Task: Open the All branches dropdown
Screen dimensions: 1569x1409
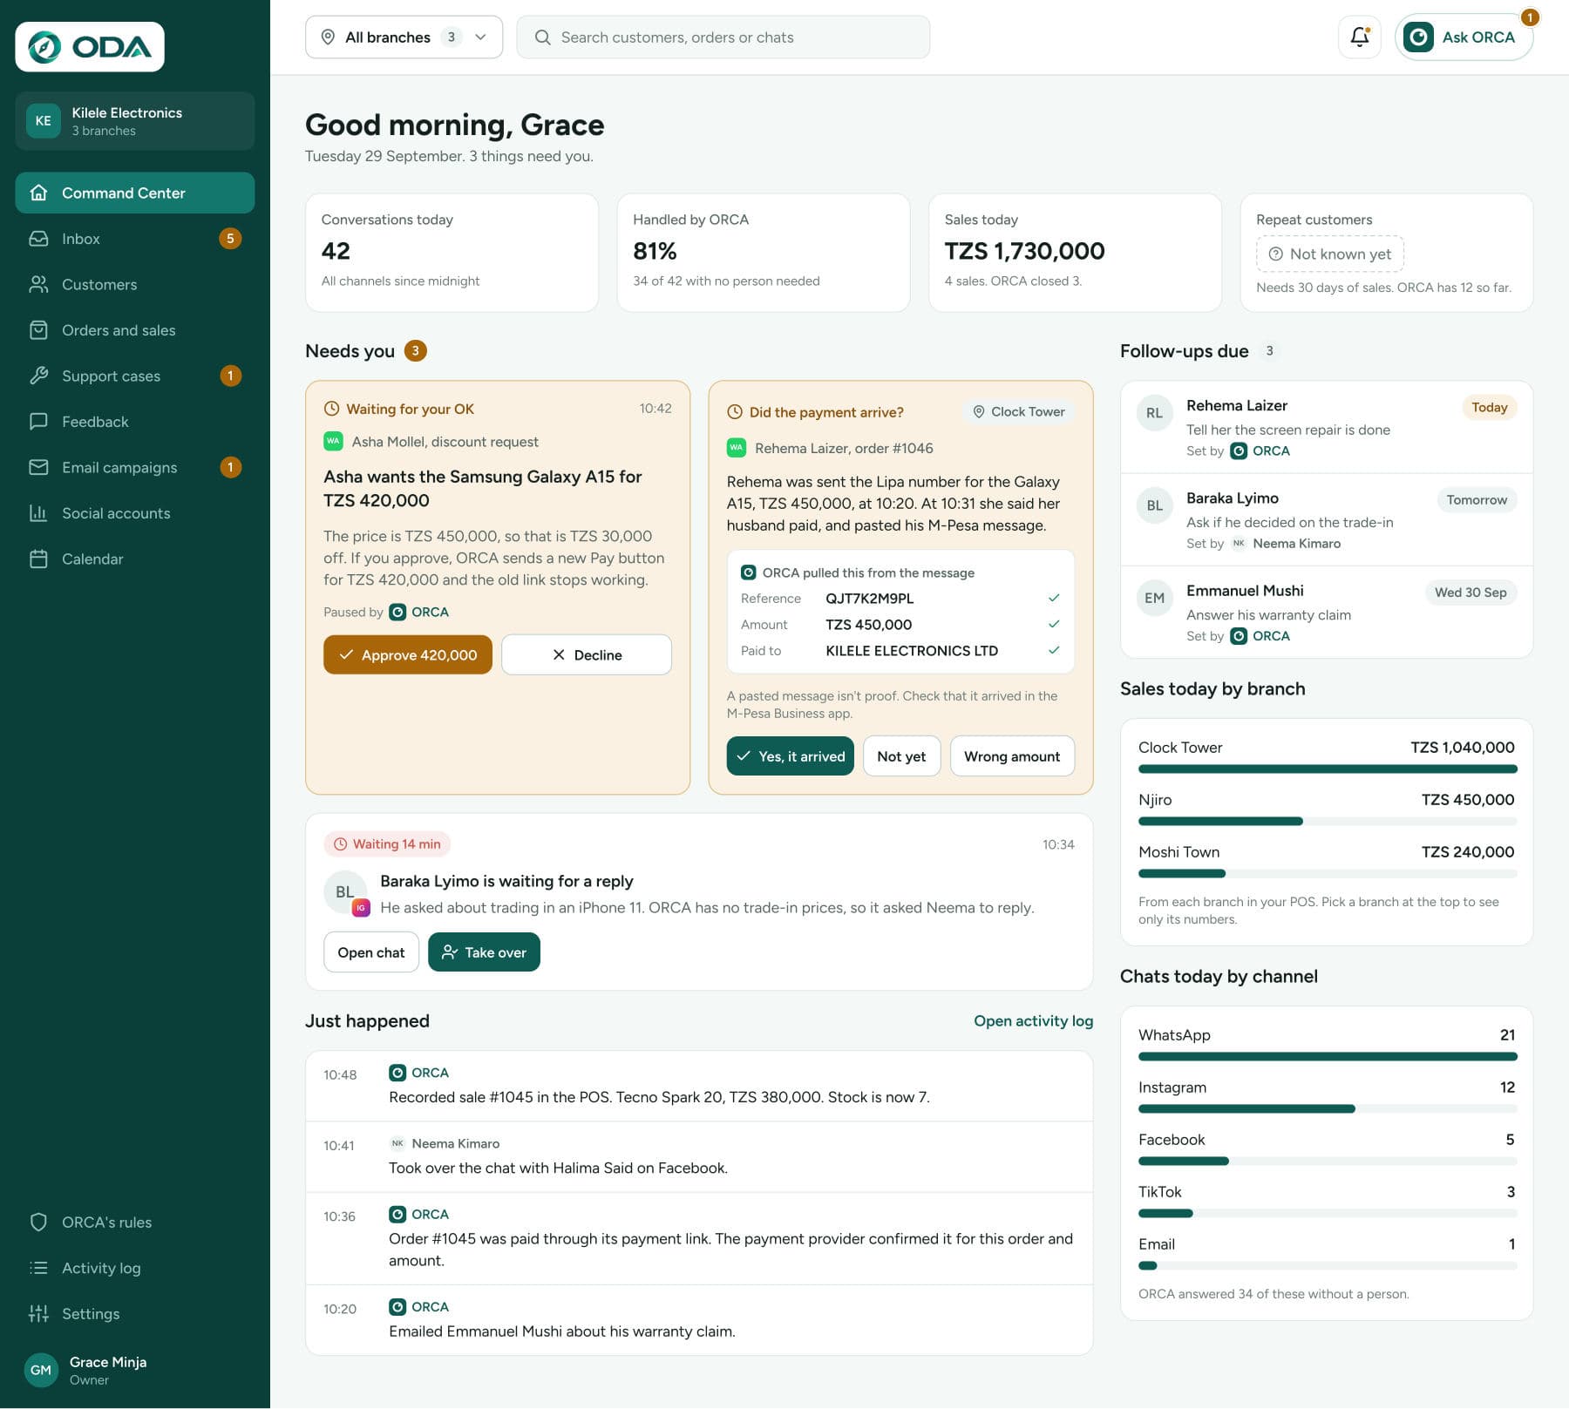Action: click(x=404, y=37)
